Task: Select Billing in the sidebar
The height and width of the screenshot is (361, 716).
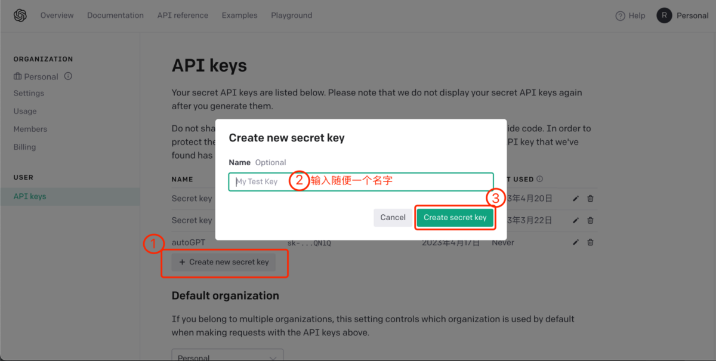Action: tap(24, 147)
